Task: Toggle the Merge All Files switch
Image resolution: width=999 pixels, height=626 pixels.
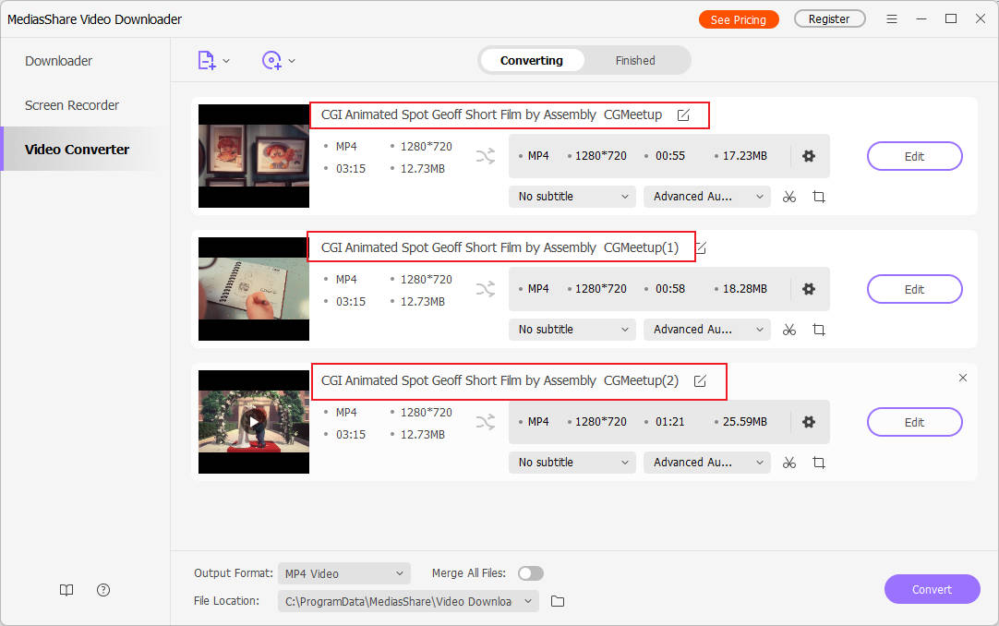Action: click(531, 573)
